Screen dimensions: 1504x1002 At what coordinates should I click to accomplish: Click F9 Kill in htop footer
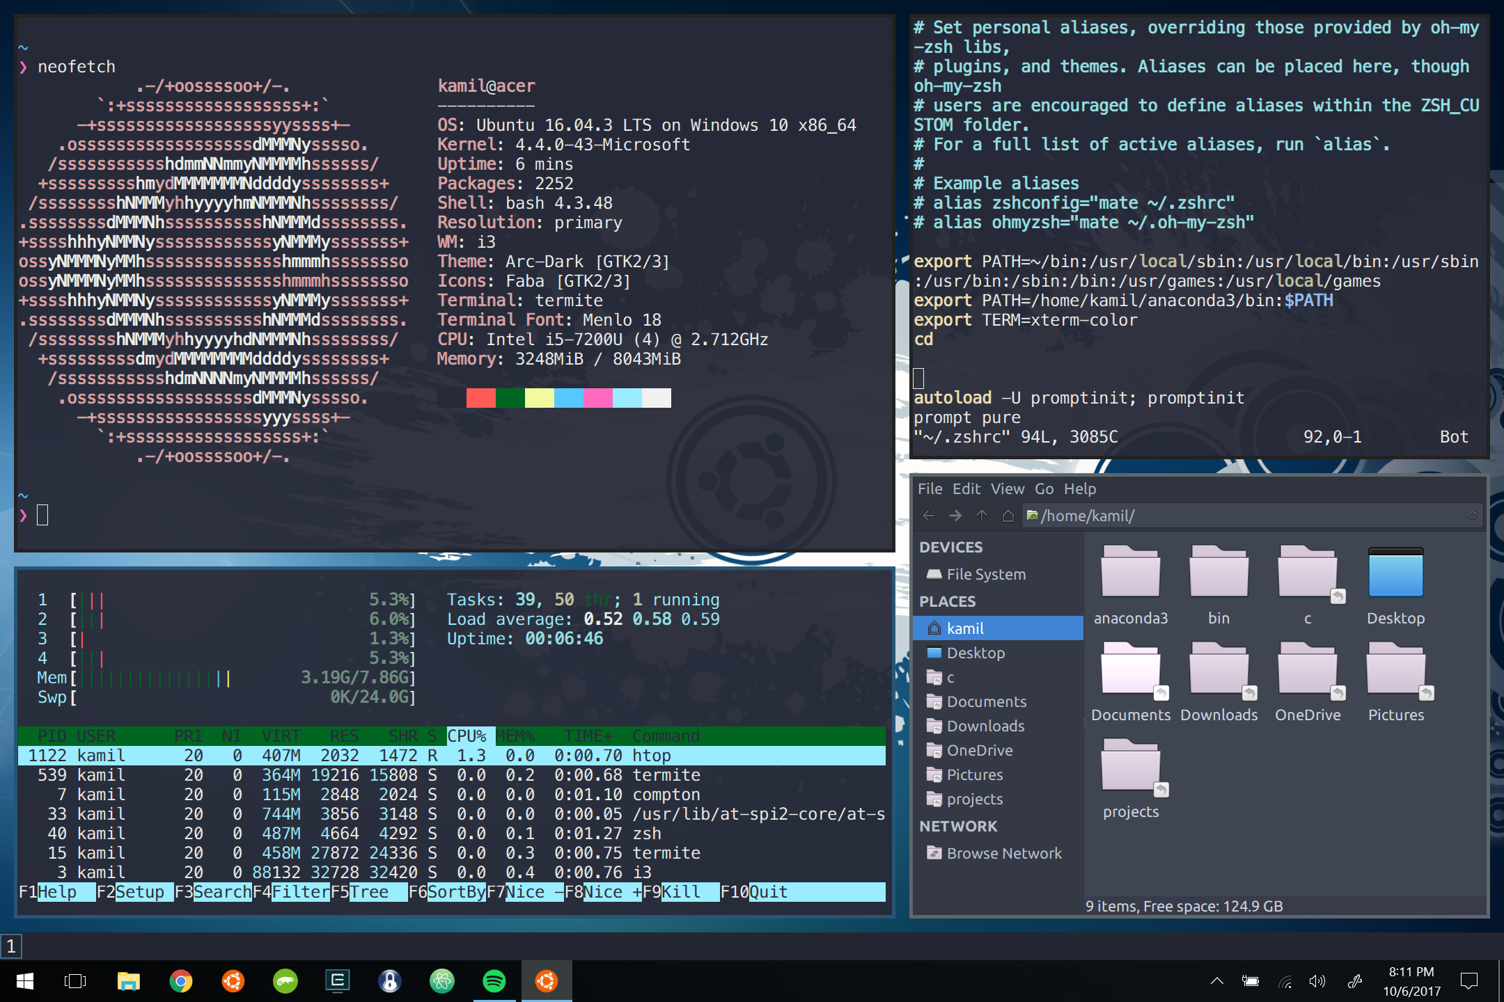[x=681, y=892]
